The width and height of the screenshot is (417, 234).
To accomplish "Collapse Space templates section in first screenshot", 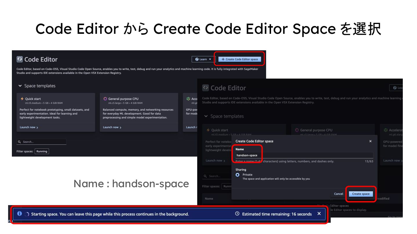I will (20, 86).
